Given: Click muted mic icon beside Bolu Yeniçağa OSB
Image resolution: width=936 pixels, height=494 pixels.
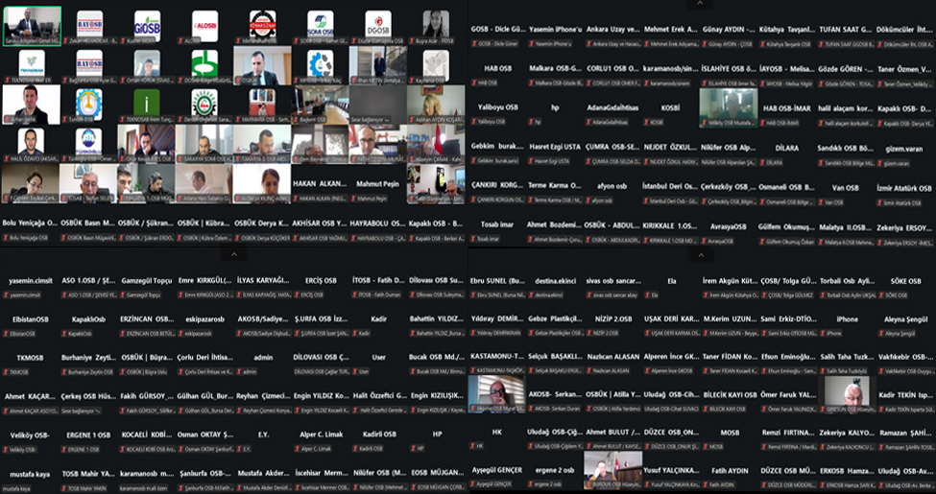Looking at the screenshot, I should pos(6,237).
